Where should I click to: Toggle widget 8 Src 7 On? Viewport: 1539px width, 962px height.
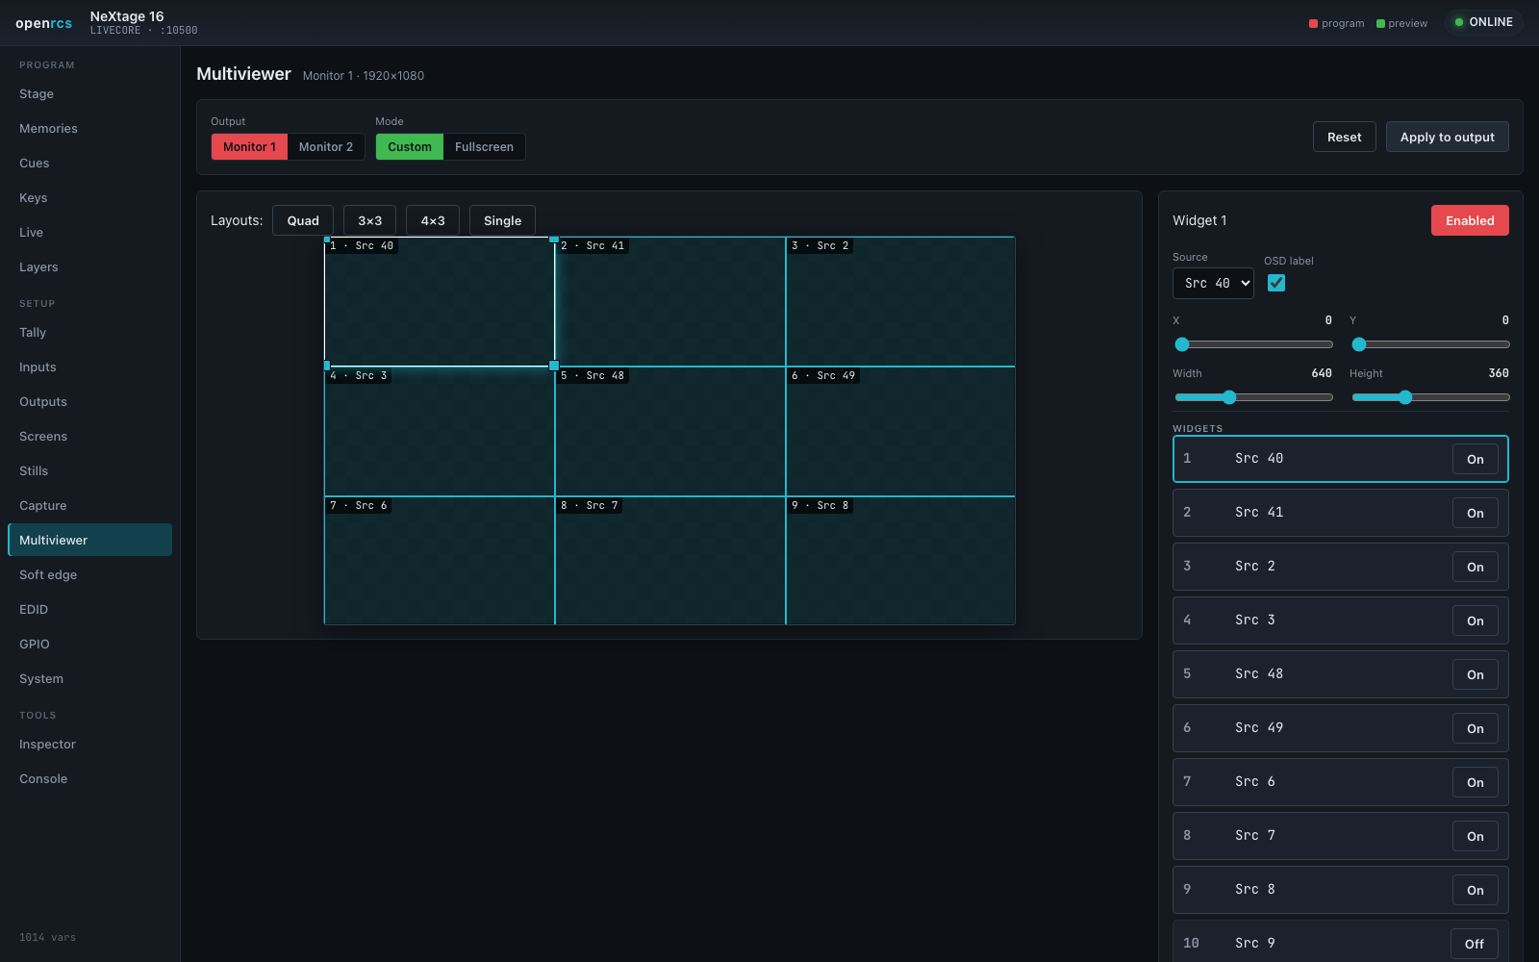[1476, 836]
